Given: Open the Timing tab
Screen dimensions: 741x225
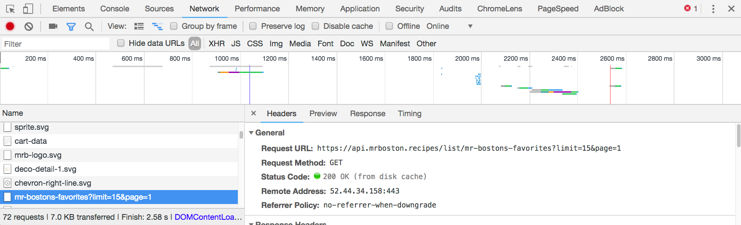Looking at the screenshot, I should [409, 114].
